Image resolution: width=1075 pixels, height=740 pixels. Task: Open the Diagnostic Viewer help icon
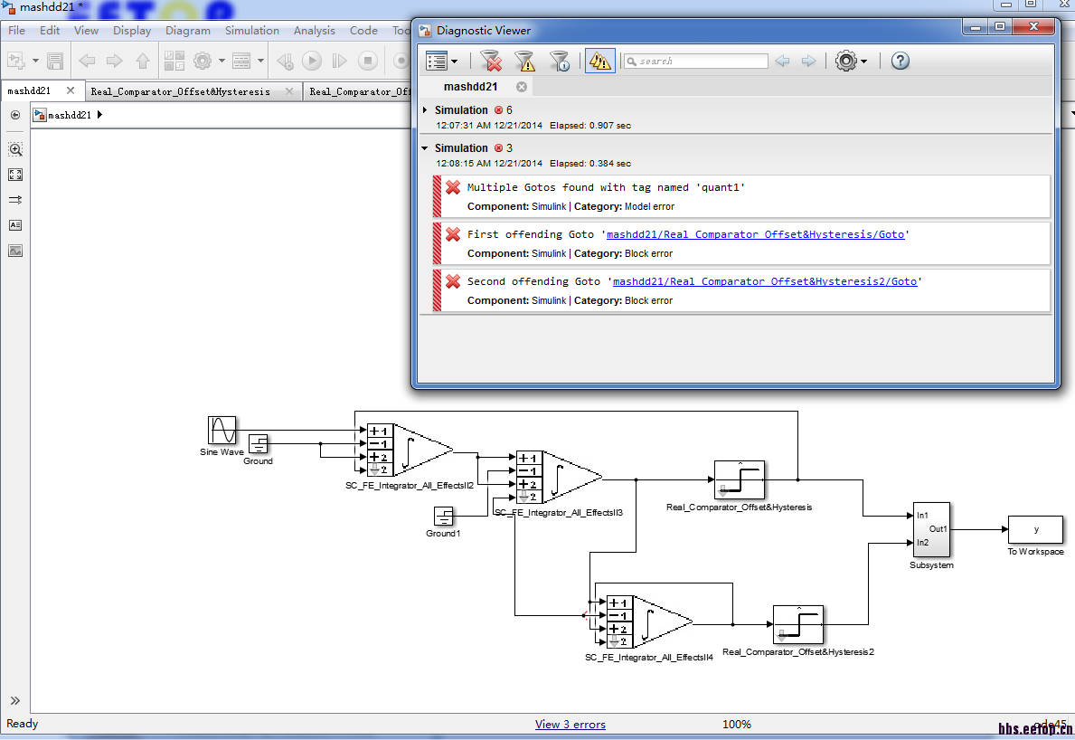[900, 61]
